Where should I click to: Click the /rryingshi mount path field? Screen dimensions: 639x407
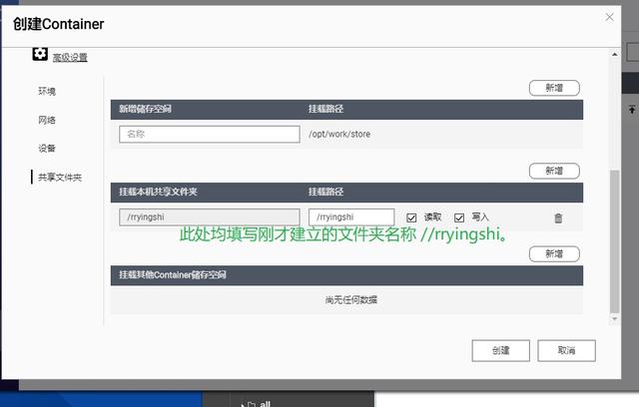coord(349,216)
